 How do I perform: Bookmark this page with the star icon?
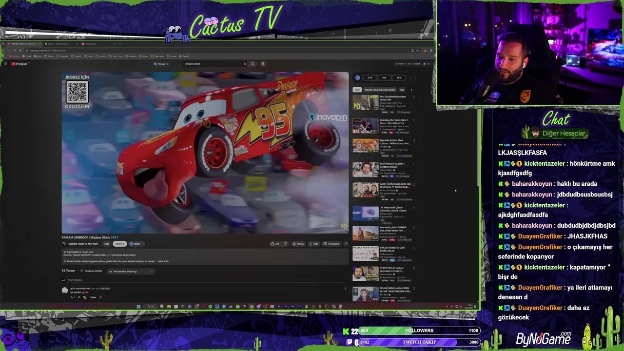tap(418, 51)
